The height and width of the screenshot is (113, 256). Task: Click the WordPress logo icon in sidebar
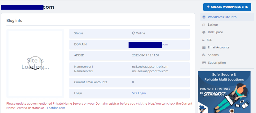(x=204, y=17)
